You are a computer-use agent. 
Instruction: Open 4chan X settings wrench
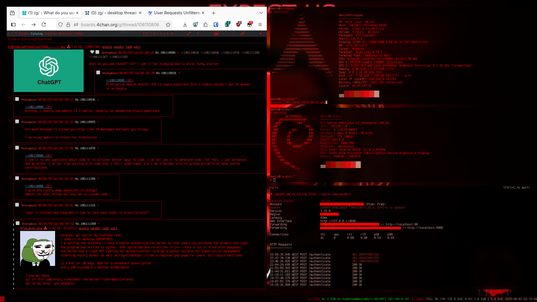click(242, 34)
